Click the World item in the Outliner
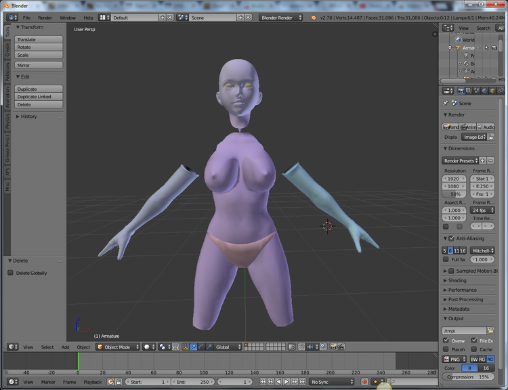Image resolution: width=508 pixels, height=390 pixels. point(468,40)
